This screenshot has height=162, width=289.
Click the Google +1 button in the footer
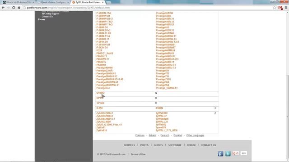(236, 153)
